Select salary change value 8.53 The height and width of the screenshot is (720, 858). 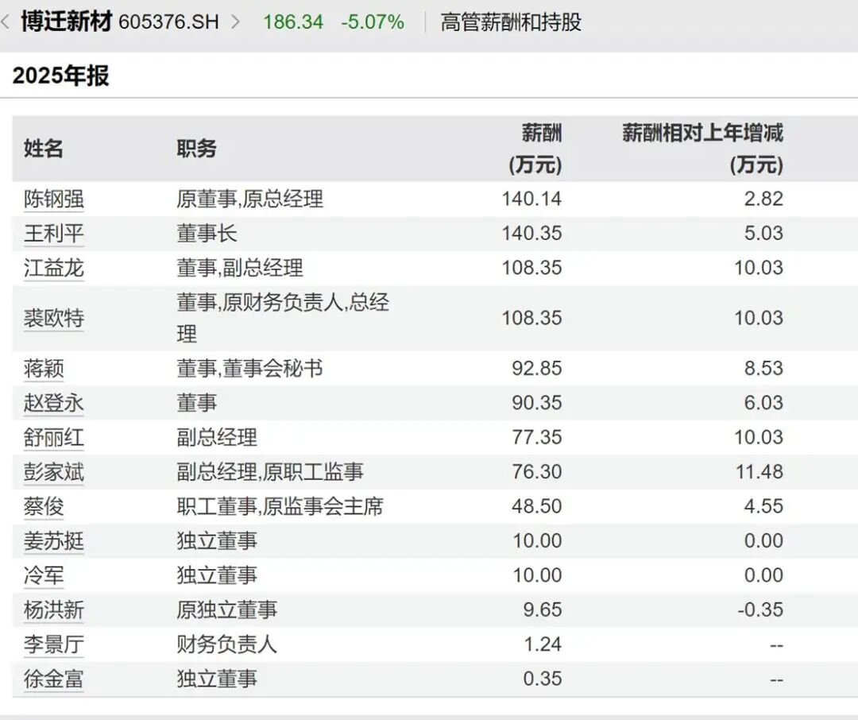pyautogui.click(x=763, y=368)
